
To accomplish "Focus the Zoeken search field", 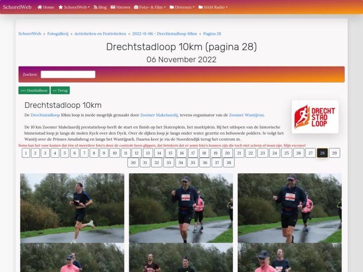I will coord(68,74).
